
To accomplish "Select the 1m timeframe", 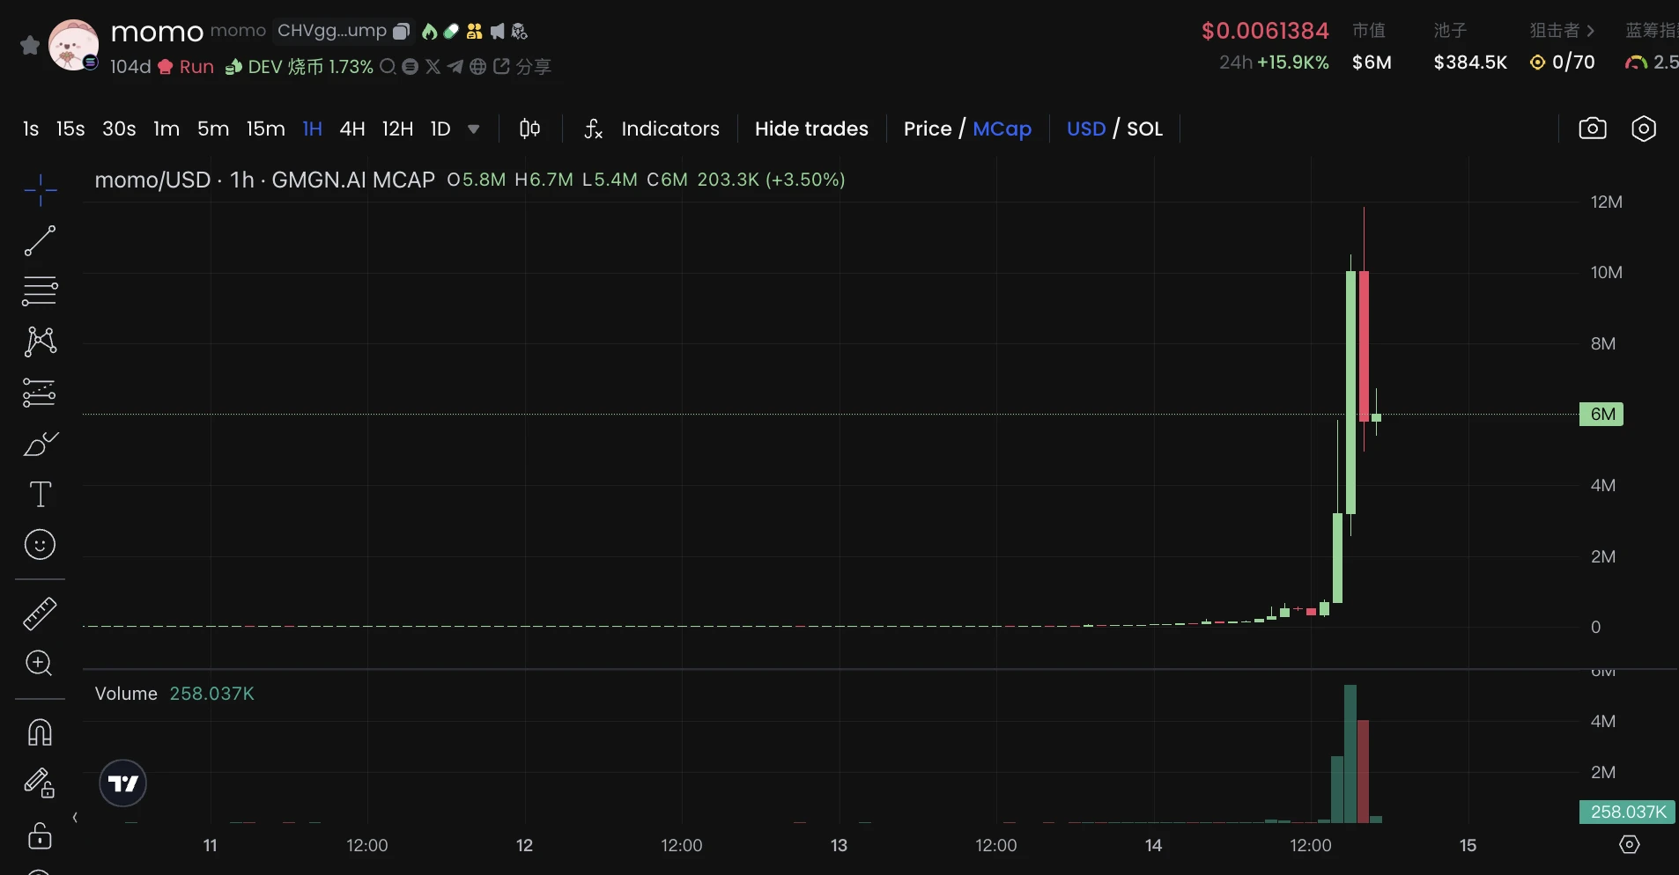I will [x=166, y=129].
